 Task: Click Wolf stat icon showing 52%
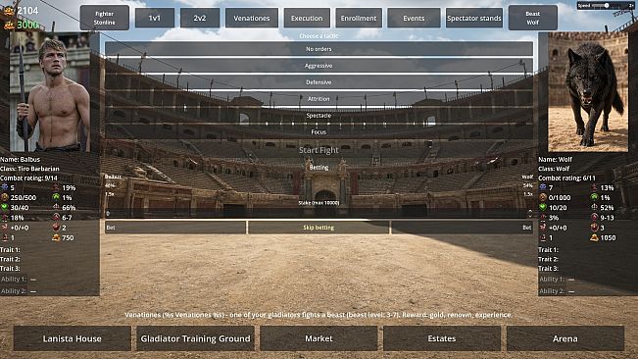point(595,208)
